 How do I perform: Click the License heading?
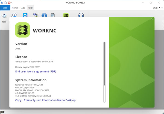[21, 57]
